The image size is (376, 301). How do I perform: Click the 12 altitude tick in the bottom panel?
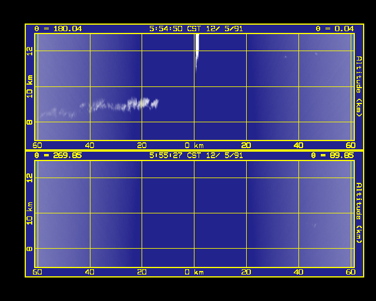[29, 178]
